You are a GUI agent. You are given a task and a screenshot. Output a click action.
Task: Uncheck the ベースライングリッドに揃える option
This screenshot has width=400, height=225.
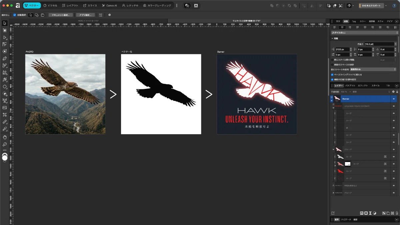pyautogui.click(x=332, y=75)
